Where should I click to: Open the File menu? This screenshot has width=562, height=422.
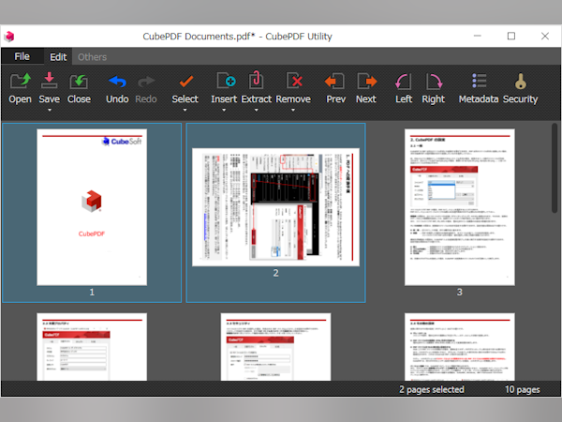pos(22,56)
